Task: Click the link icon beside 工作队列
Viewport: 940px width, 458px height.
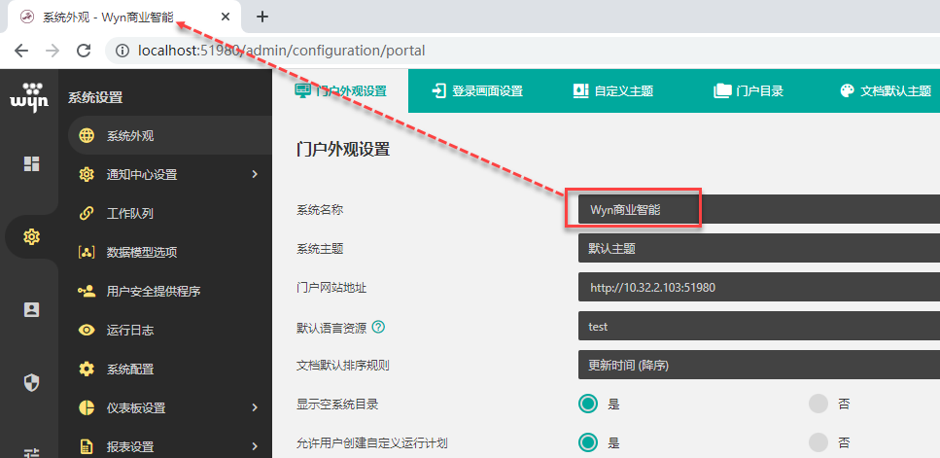Action: [x=87, y=213]
